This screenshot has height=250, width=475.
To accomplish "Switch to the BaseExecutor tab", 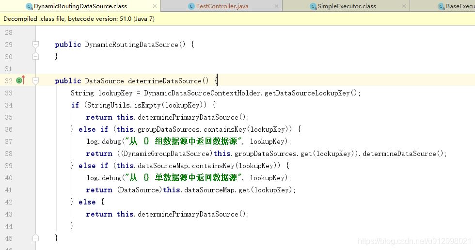I will coord(459,6).
